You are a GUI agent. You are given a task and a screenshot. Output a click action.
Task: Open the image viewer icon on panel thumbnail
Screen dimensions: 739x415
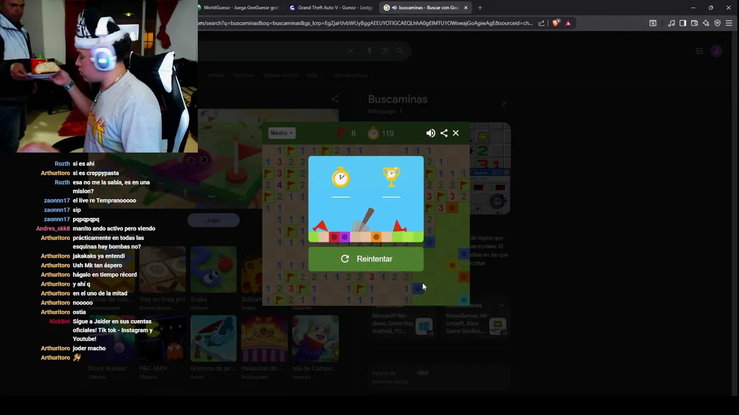(x=497, y=202)
